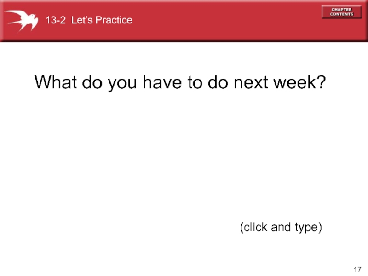Open the Chapter Contents button

click(x=341, y=12)
